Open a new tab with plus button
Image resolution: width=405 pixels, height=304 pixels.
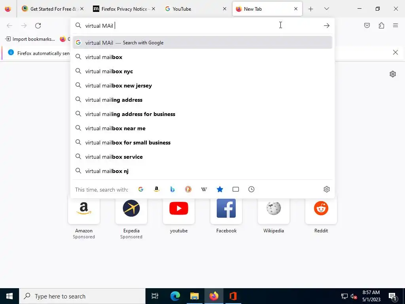point(311,9)
